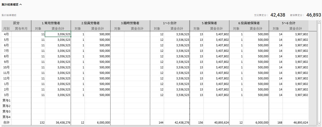Click total 46,893,624 in the 合計 row
322x127 pixels.
(296, 123)
